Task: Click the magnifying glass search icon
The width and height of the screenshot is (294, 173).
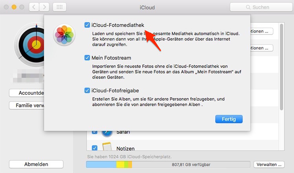Action: pos(248,7)
